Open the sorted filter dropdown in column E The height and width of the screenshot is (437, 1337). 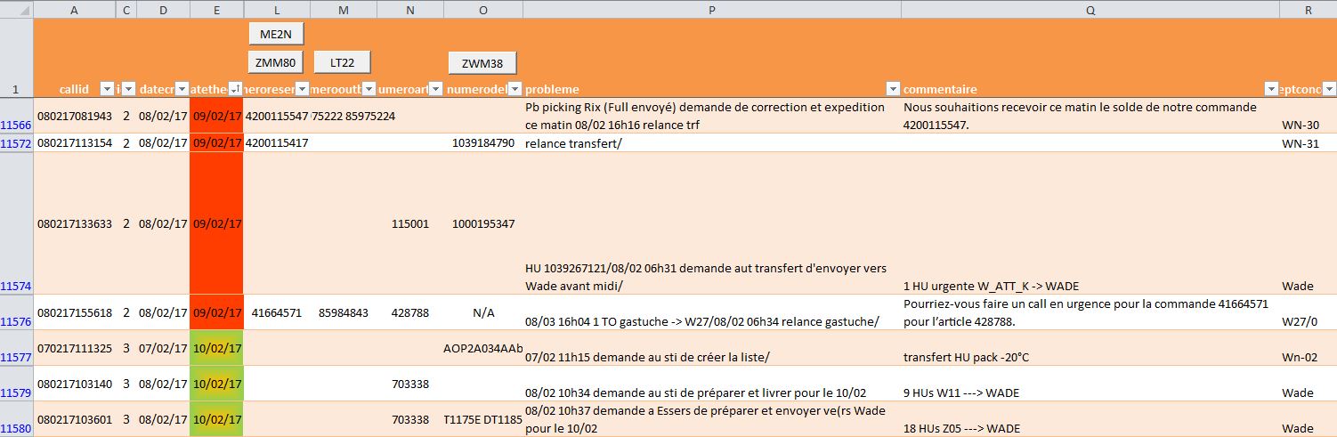235,89
